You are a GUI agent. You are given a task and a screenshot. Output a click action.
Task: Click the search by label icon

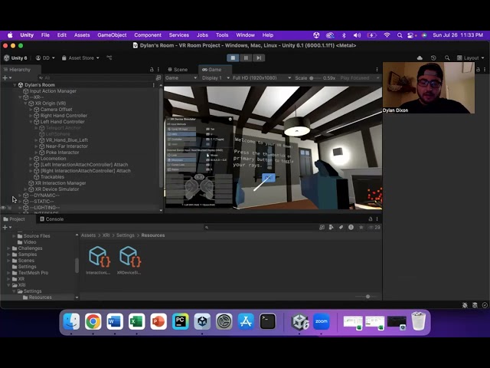(341, 228)
